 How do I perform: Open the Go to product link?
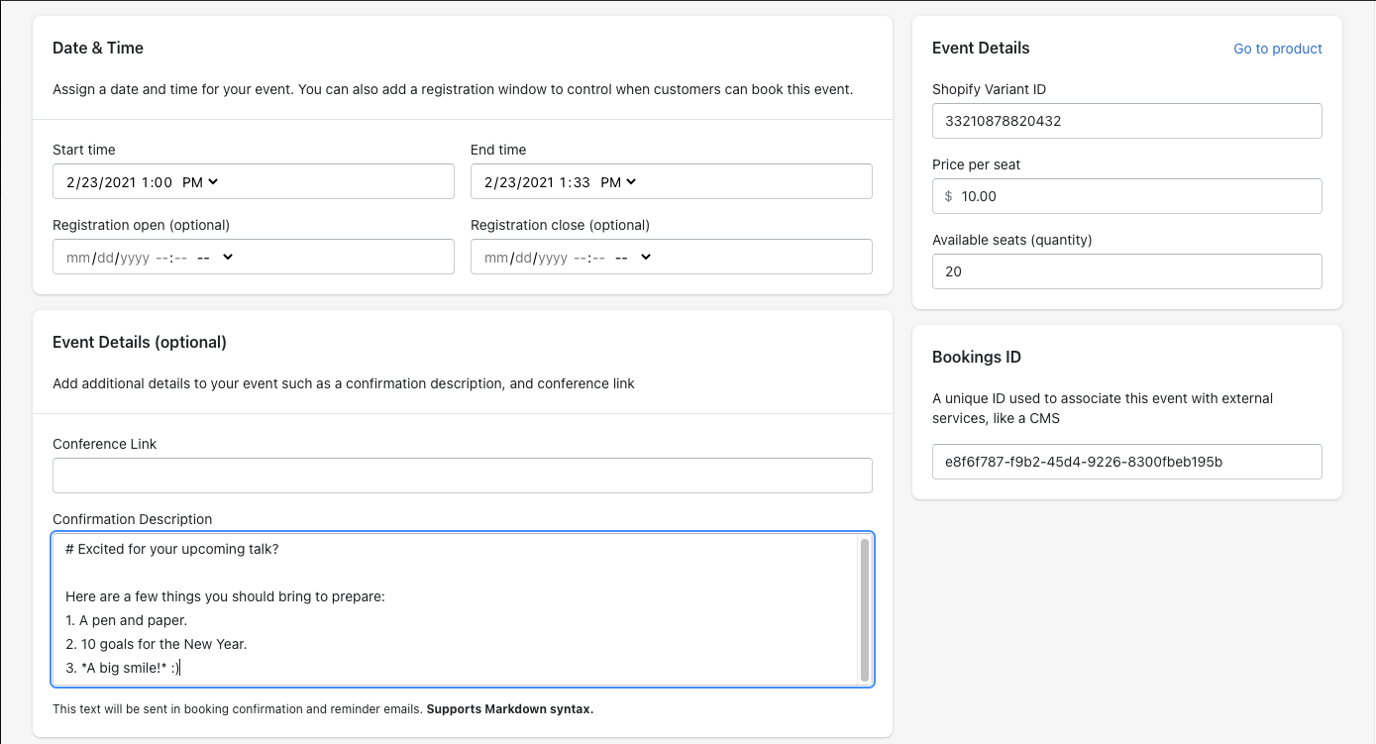coord(1277,49)
